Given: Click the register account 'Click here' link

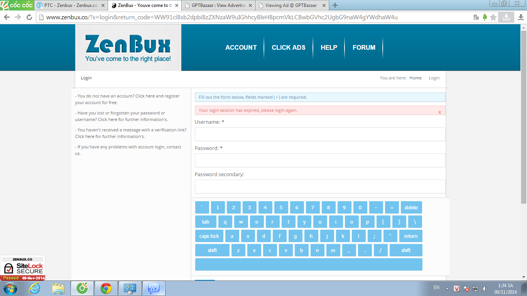Looking at the screenshot, I should click(145, 96).
